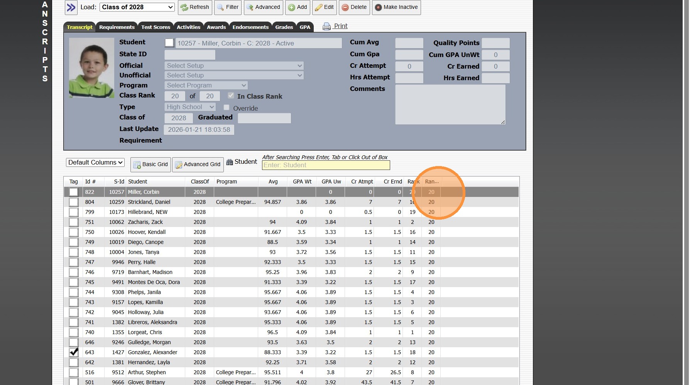690x385 pixels.
Task: Toggle the In Class Rank checkbox
Action: click(x=231, y=96)
